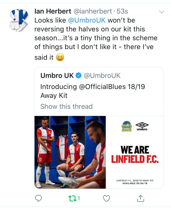171x208 pixels.
Task: Tap the blue verified badge
Action: (x=79, y=75)
